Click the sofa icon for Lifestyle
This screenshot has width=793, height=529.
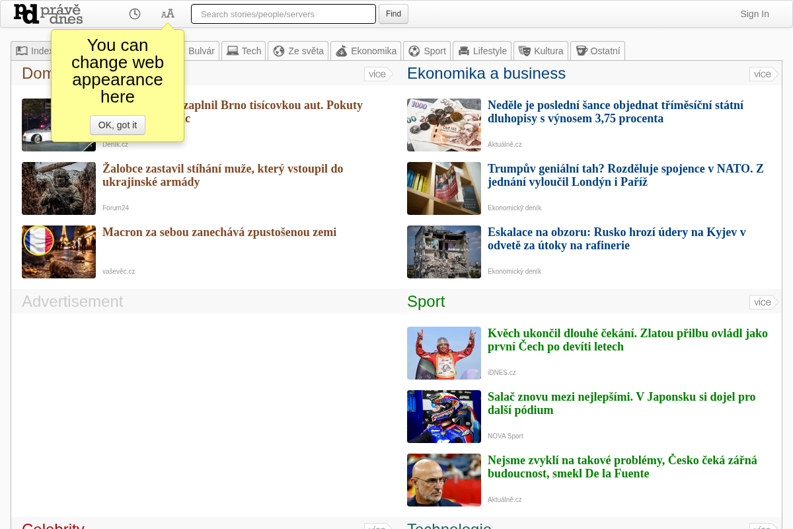[x=464, y=51]
